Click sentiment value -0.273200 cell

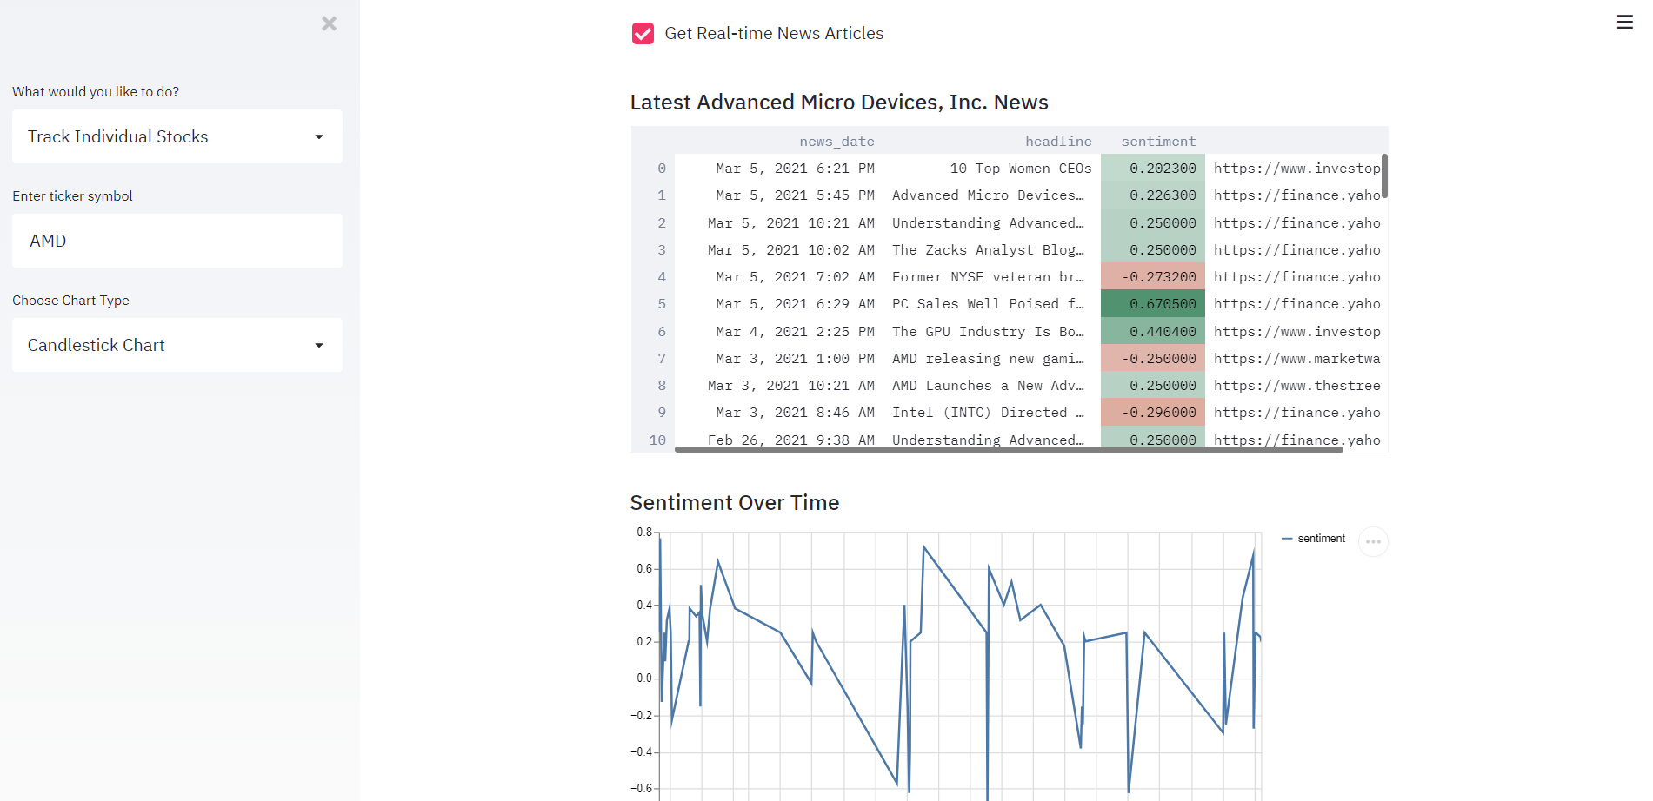[x=1153, y=277]
